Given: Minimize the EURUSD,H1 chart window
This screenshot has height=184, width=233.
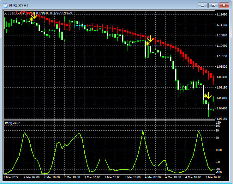Looking at the screenshot, I should click(202, 5).
